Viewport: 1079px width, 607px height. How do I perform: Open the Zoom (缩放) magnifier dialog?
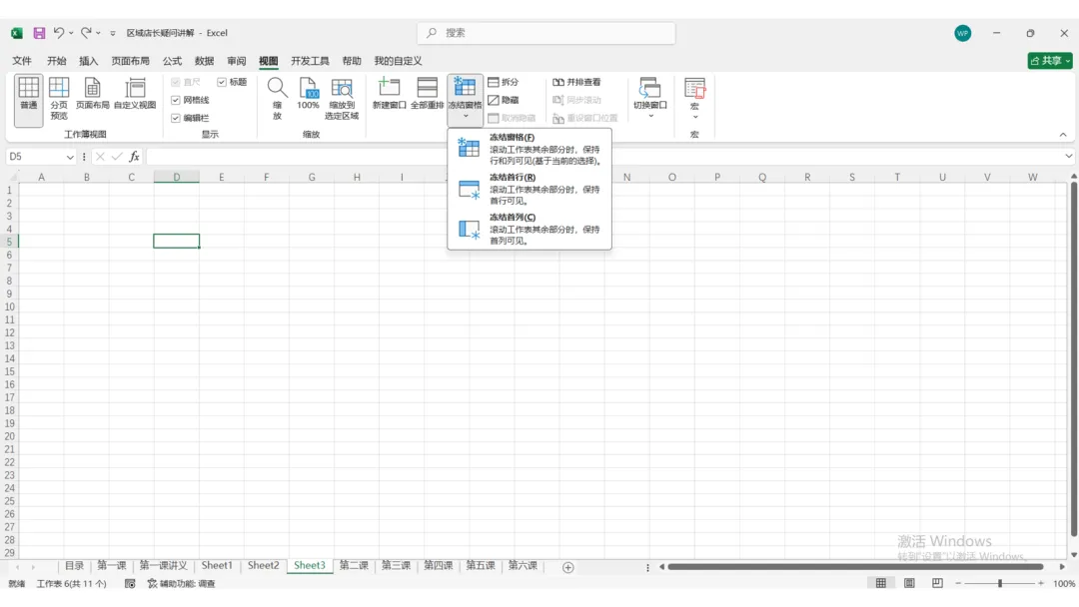pos(278,98)
